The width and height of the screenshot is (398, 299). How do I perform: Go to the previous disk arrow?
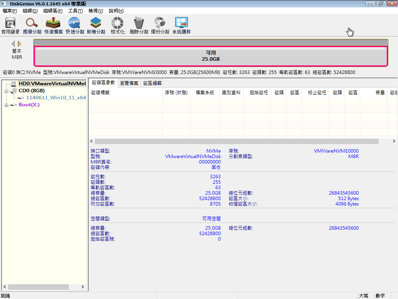click(13, 44)
